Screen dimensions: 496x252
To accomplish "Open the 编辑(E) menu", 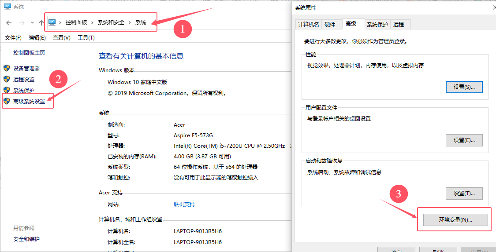I will pos(37,38).
